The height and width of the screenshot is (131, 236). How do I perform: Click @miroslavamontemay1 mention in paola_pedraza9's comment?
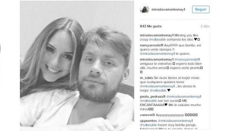[x=183, y=97]
